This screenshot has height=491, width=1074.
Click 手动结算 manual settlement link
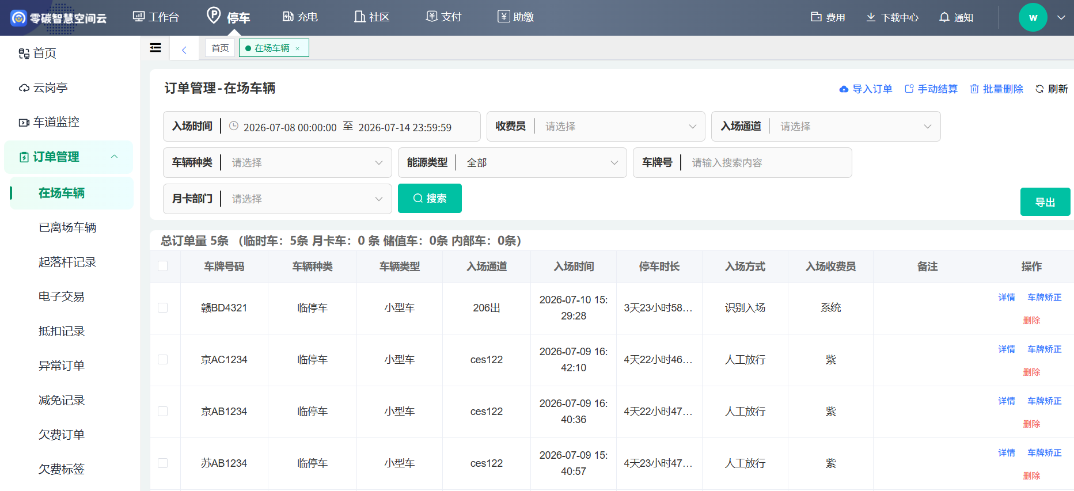point(931,89)
